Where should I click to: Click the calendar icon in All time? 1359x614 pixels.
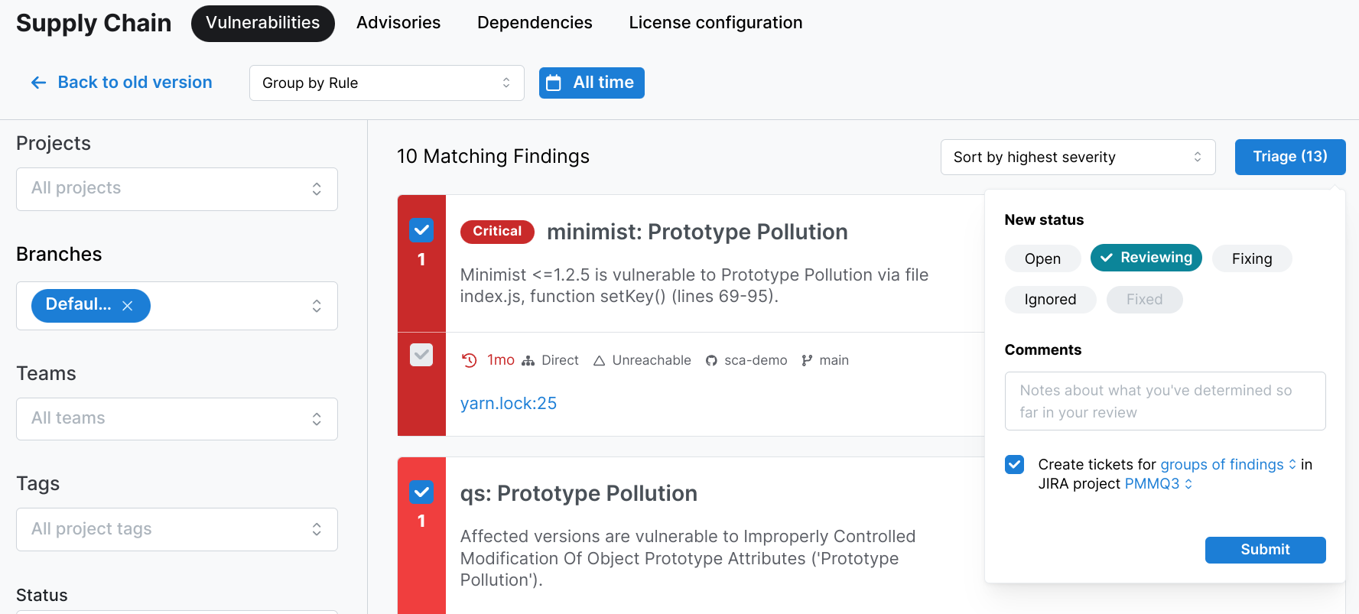point(554,83)
